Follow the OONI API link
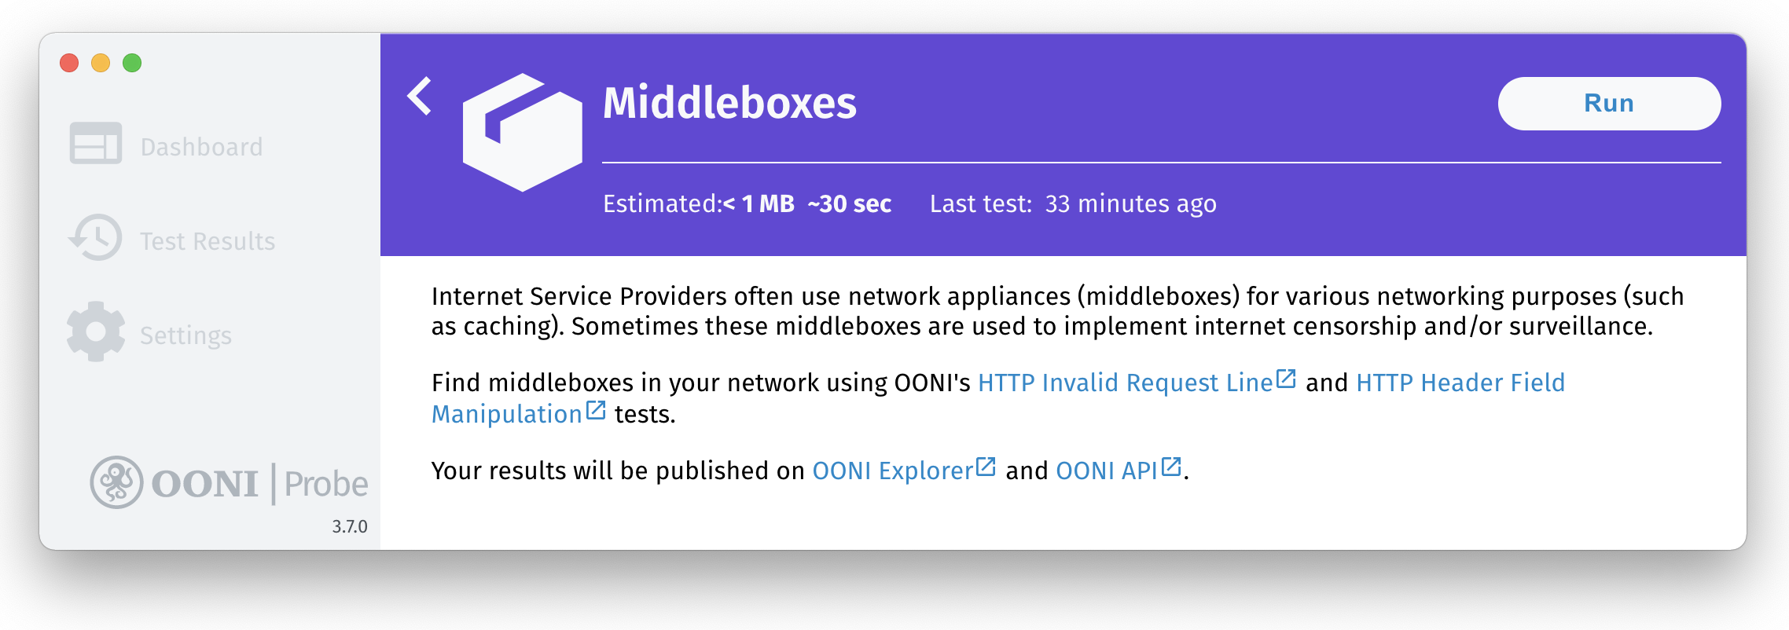The width and height of the screenshot is (1789, 630). click(1106, 471)
